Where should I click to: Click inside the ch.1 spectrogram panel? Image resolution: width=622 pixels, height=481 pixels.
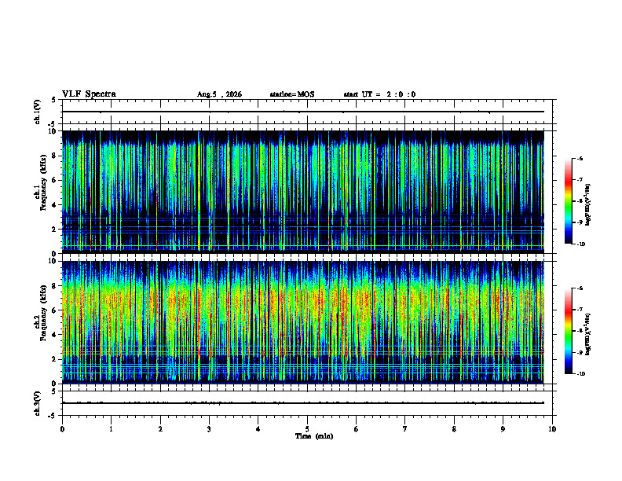[x=303, y=192]
